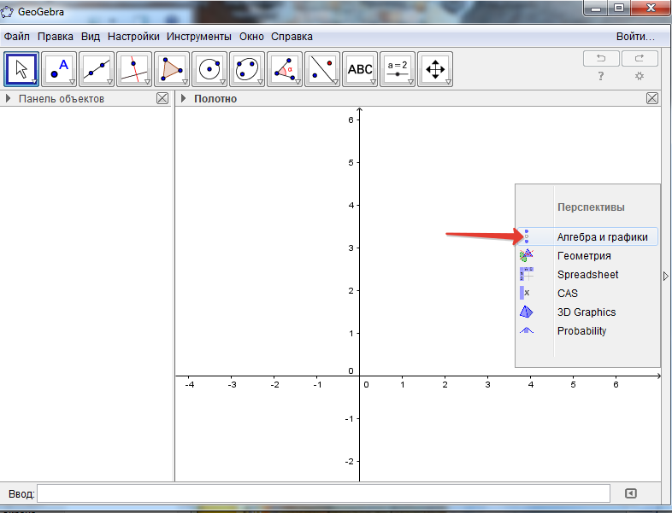The height and width of the screenshot is (513, 672).
Task: Expand the Панель объектов style bar triangle
Action: [8, 98]
